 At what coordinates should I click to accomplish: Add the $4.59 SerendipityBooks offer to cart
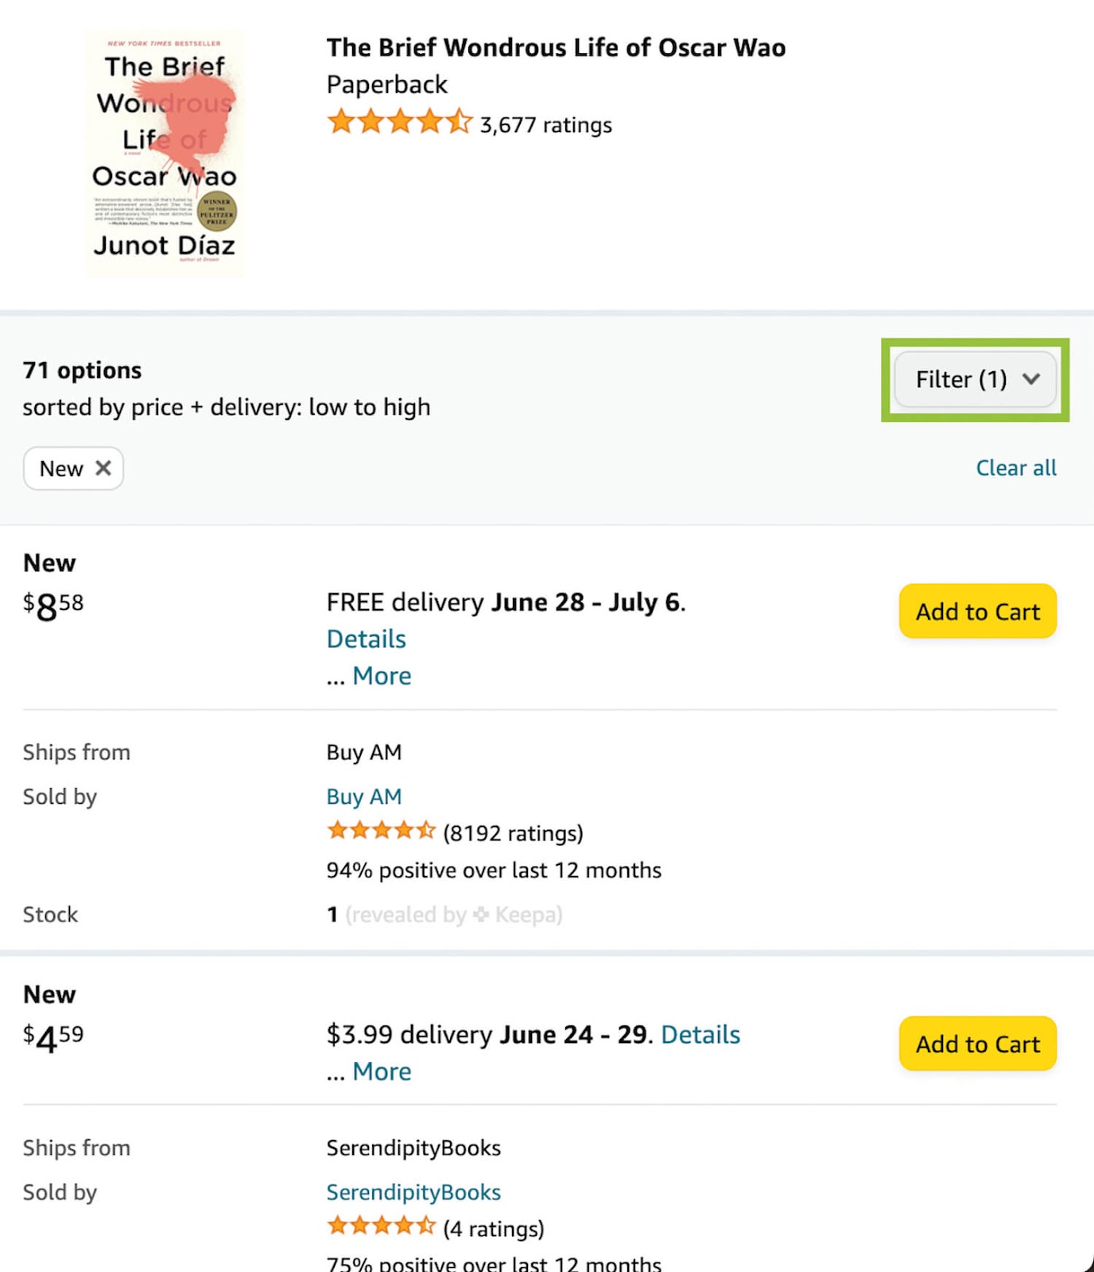pos(977,1044)
